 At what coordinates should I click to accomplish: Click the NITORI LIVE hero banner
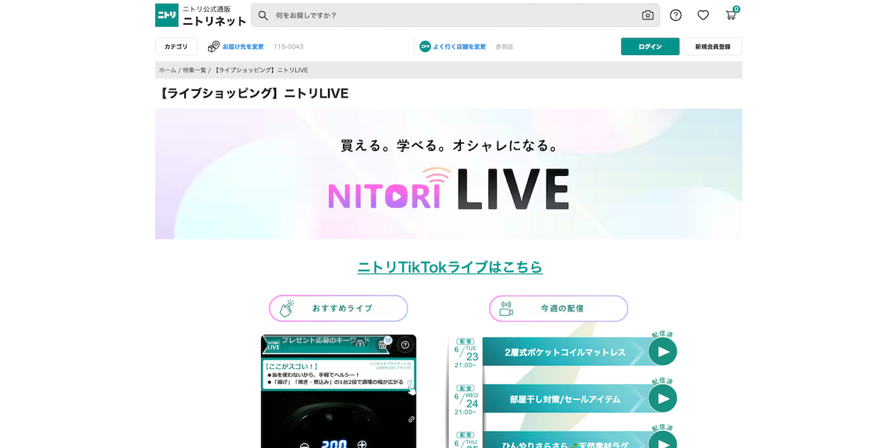coord(448,174)
